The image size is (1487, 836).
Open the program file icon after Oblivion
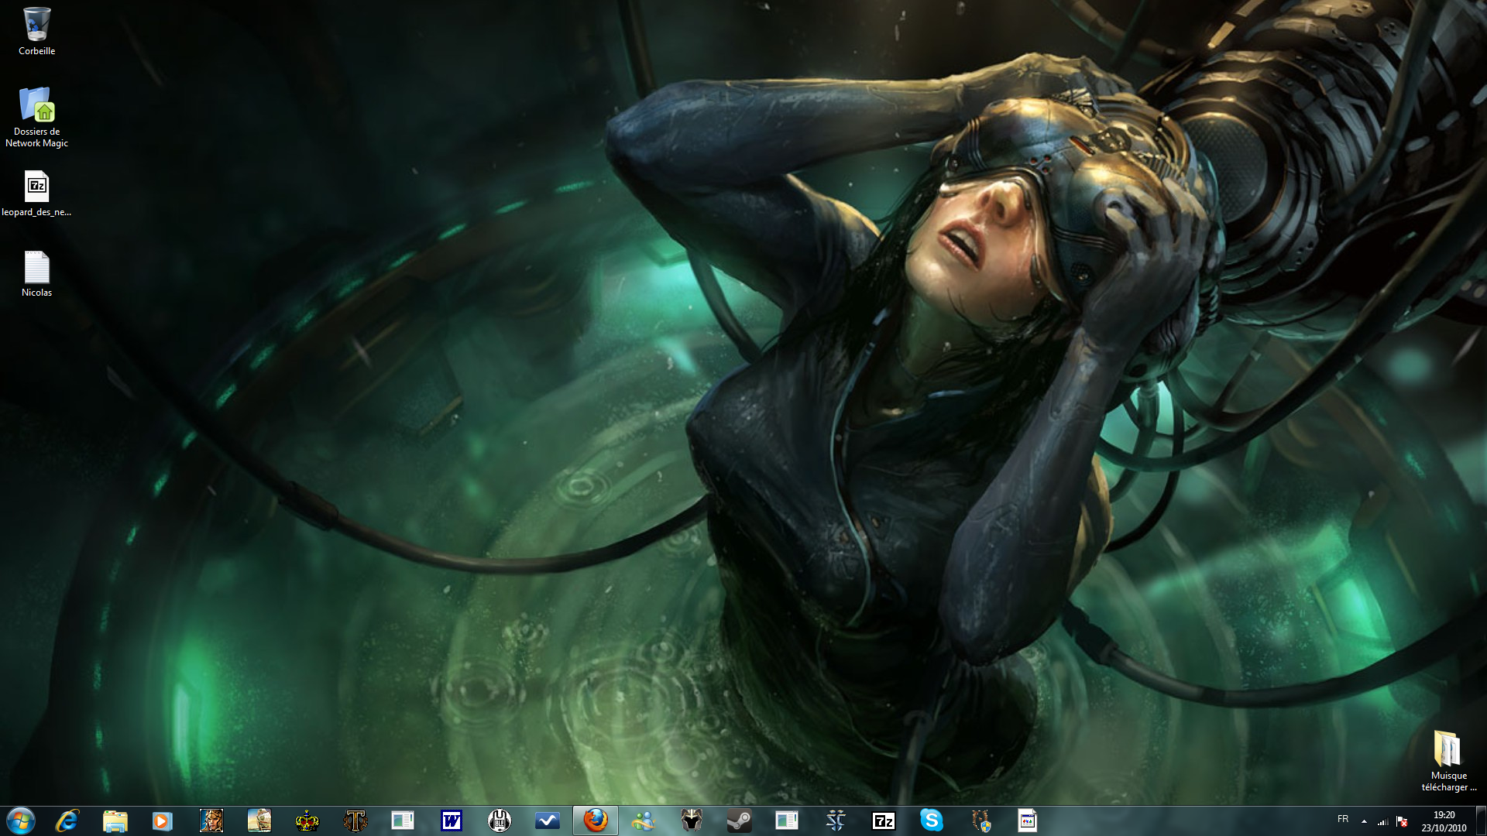[x=1028, y=821]
